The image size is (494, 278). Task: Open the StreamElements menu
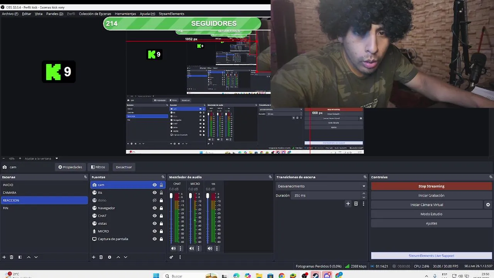(x=171, y=14)
